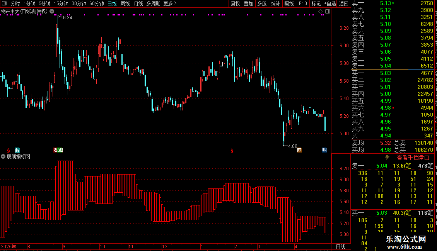
Task: Open the 多股 multi-stock view
Action: 262,3
